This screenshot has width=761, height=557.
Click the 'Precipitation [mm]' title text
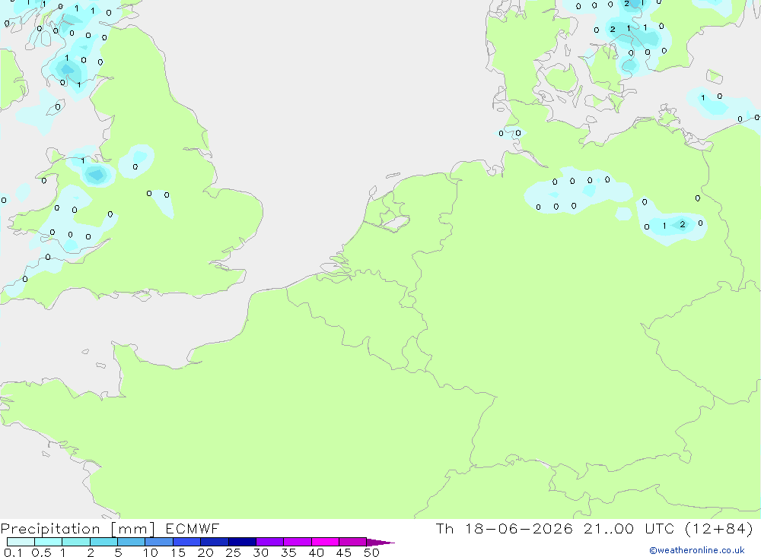point(78,529)
